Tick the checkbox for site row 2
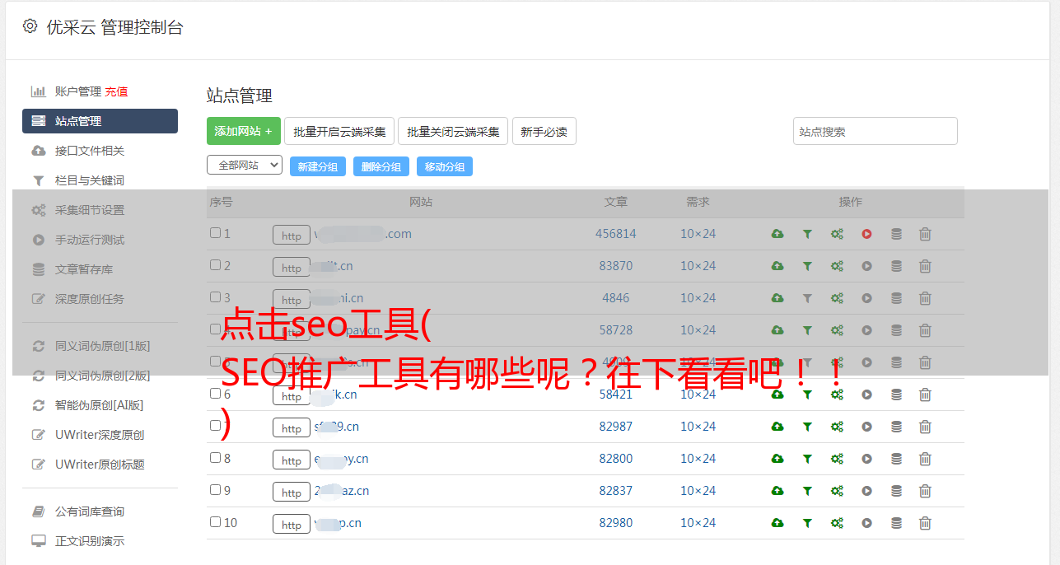This screenshot has width=1060, height=565. pyautogui.click(x=215, y=265)
